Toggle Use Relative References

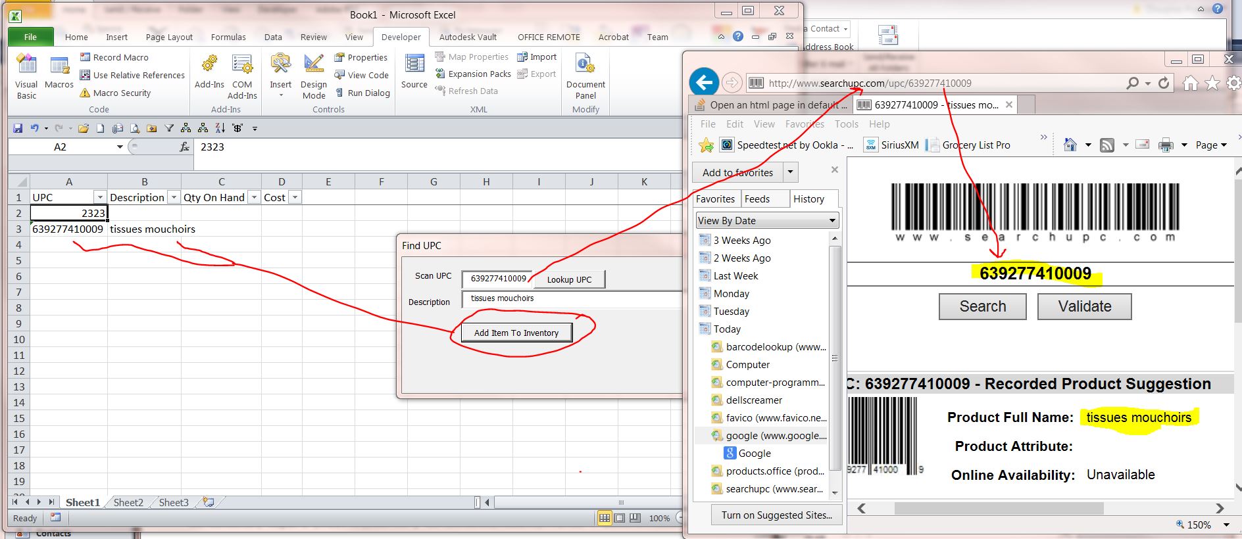132,75
